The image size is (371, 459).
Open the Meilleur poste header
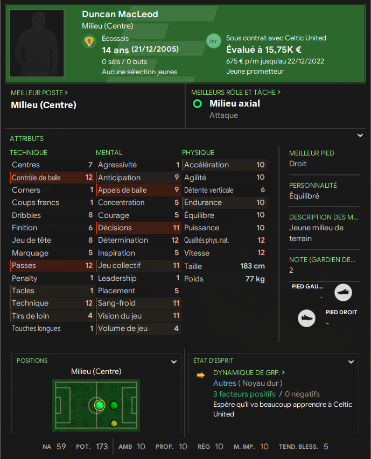point(39,93)
